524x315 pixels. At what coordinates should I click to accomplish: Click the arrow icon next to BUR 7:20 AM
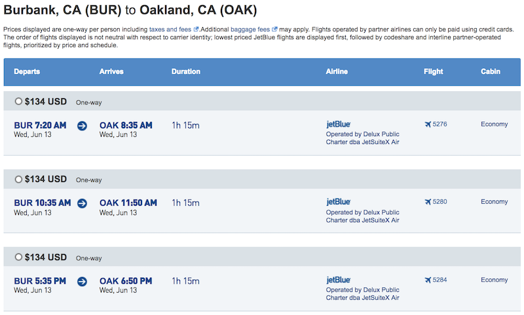click(x=83, y=126)
